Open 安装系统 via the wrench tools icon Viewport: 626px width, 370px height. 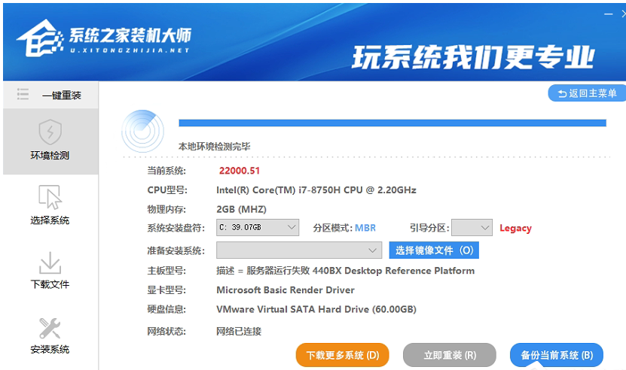(x=50, y=328)
